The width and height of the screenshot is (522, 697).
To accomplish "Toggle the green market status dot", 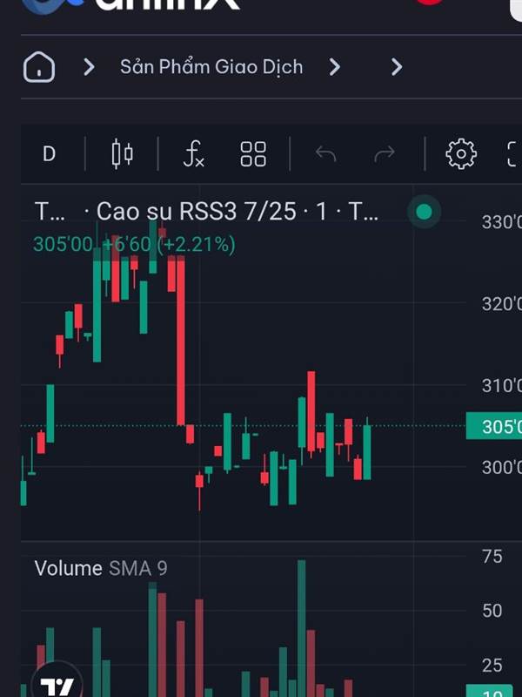I will (424, 212).
